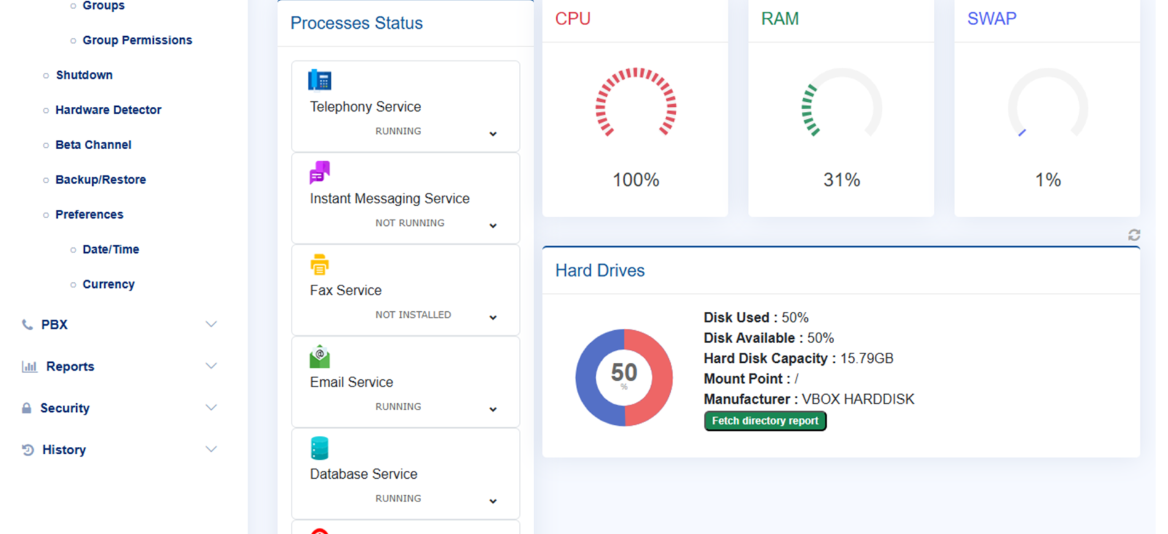Select Hardware Detector in the sidebar
Image resolution: width=1168 pixels, height=534 pixels.
pos(108,110)
